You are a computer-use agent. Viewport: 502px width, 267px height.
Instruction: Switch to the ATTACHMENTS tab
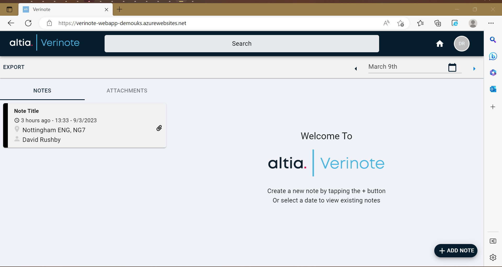pyautogui.click(x=127, y=91)
